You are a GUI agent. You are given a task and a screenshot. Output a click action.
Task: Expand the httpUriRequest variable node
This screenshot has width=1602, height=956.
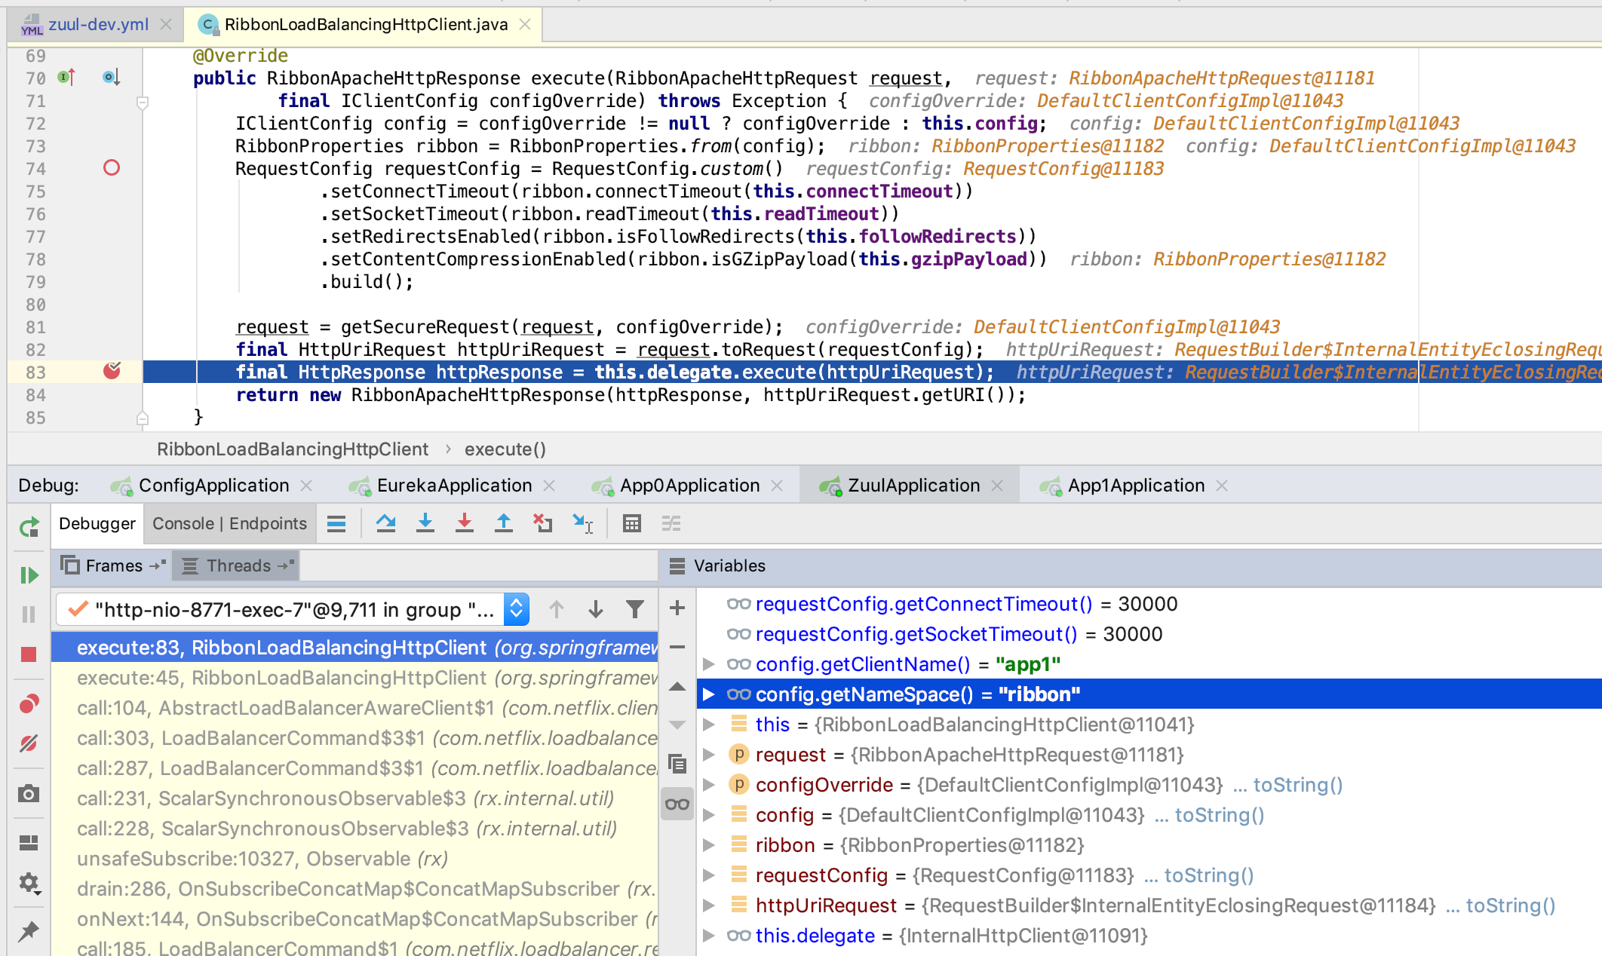pyautogui.click(x=708, y=905)
